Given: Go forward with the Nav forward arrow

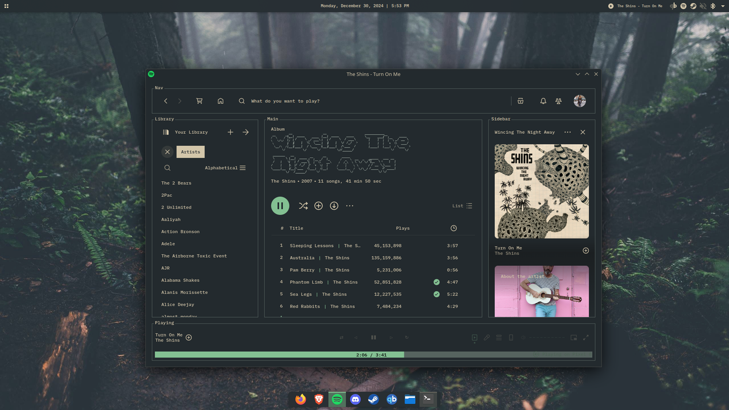Looking at the screenshot, I should [179, 101].
